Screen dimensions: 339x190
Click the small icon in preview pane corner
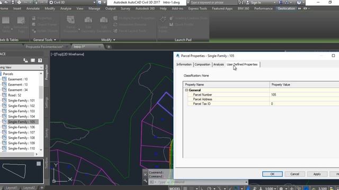[x=39, y=164]
